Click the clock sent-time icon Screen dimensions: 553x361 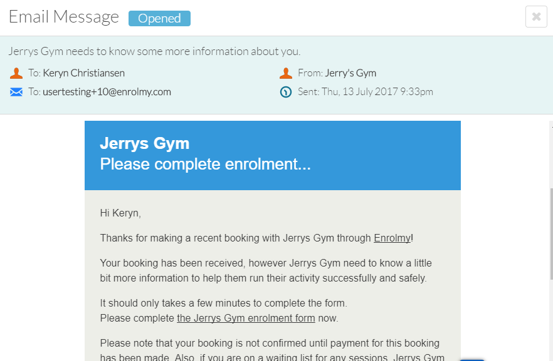coord(286,92)
